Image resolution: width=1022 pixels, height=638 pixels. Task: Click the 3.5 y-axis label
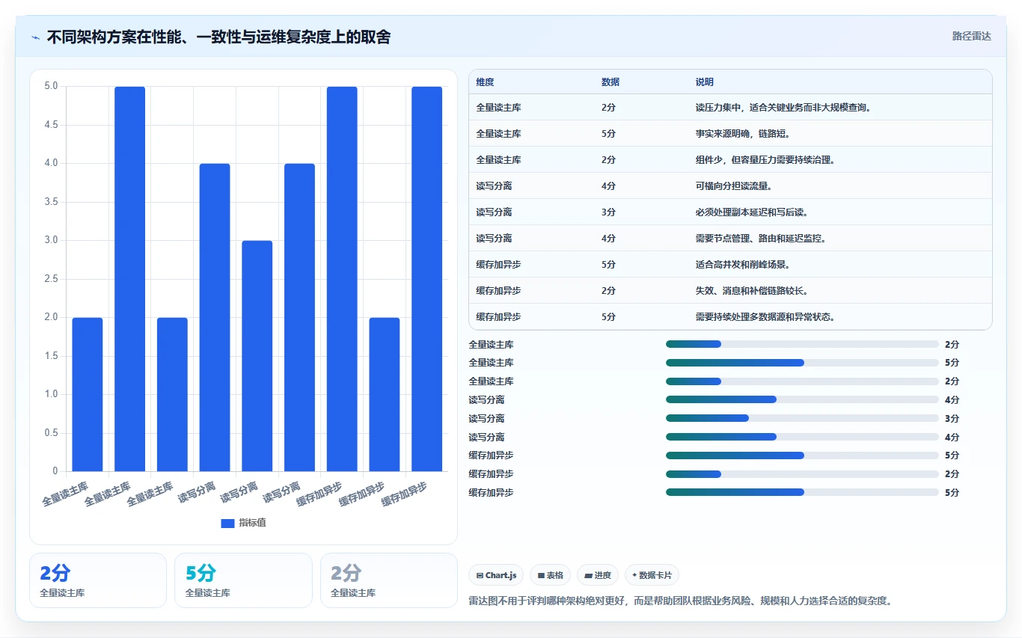click(x=51, y=202)
